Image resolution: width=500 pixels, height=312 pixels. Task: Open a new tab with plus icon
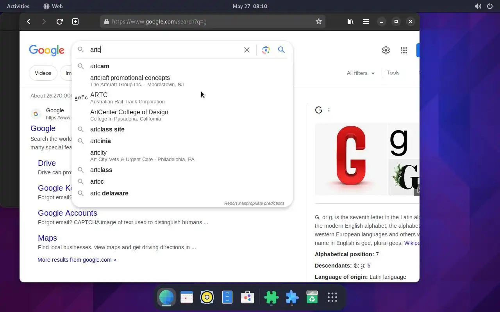(75, 21)
